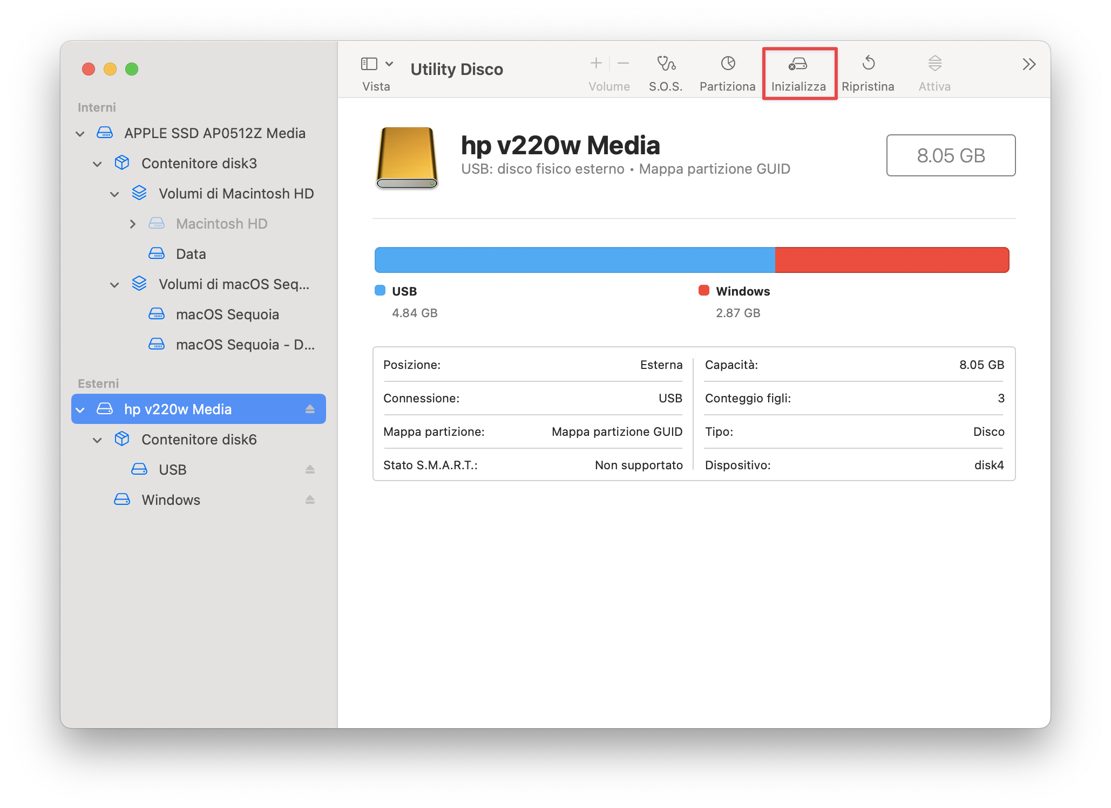This screenshot has height=808, width=1111.
Task: Open the Partiziona partition tool
Action: [x=727, y=73]
